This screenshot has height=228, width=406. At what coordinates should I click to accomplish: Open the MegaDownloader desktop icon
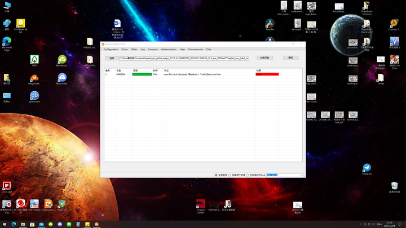(x=34, y=79)
